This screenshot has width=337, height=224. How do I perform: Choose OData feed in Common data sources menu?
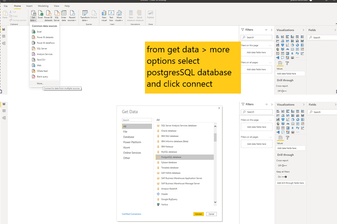coord(45,71)
